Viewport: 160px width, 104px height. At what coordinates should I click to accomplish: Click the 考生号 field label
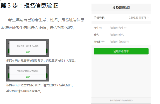(98, 28)
